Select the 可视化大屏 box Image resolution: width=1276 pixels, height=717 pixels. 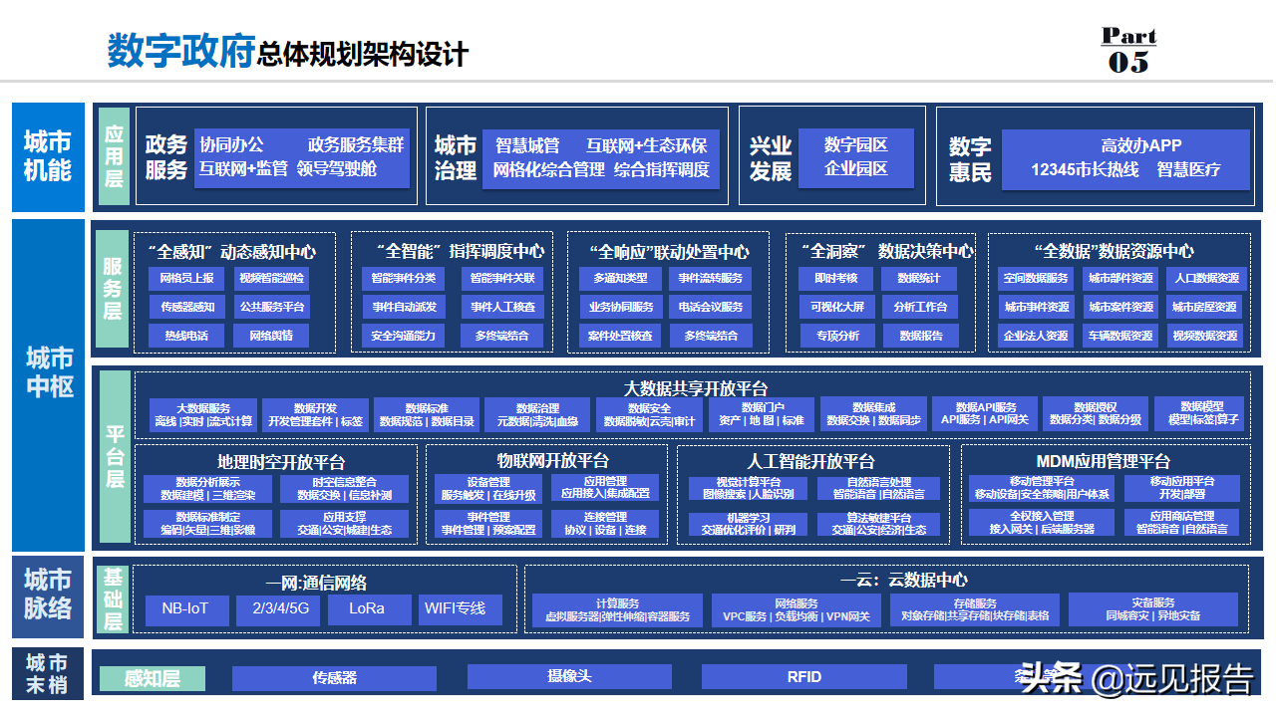[836, 307]
